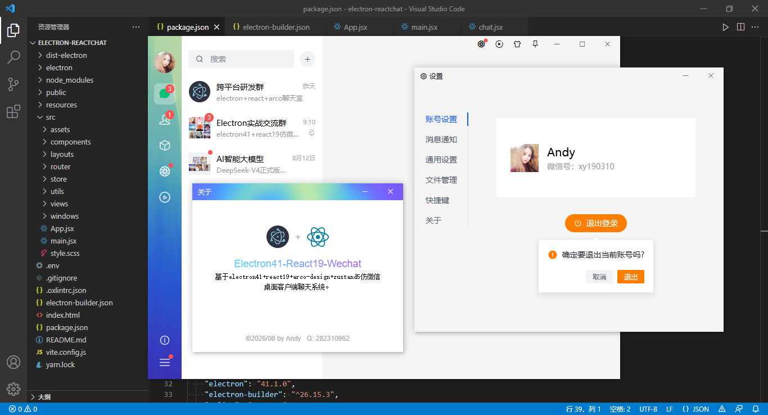The image size is (768, 415).
Task: Click the info icon in the chat sidebar
Action: coord(165,340)
